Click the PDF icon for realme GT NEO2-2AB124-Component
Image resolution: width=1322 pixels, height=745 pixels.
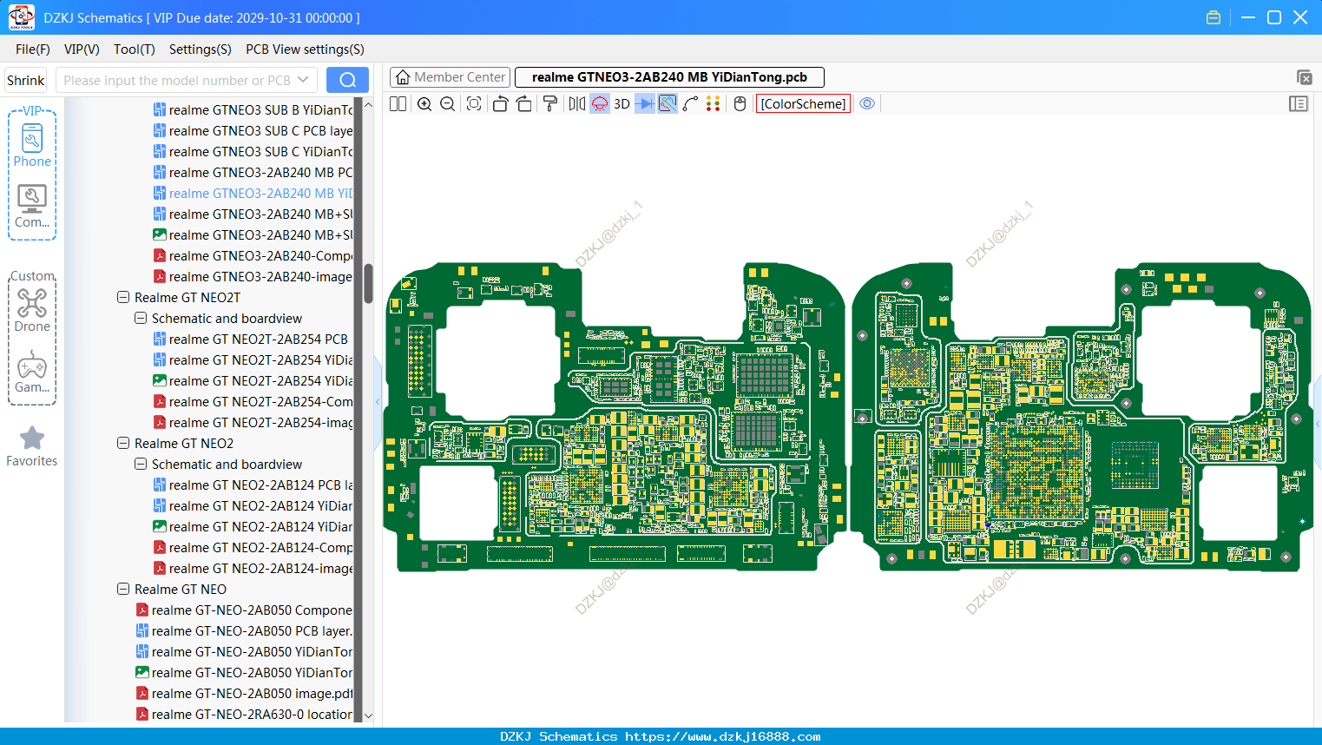coord(160,547)
